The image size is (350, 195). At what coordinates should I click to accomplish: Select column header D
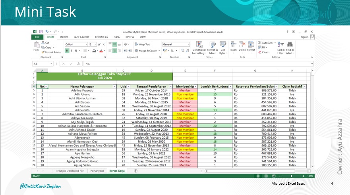point(151,71)
